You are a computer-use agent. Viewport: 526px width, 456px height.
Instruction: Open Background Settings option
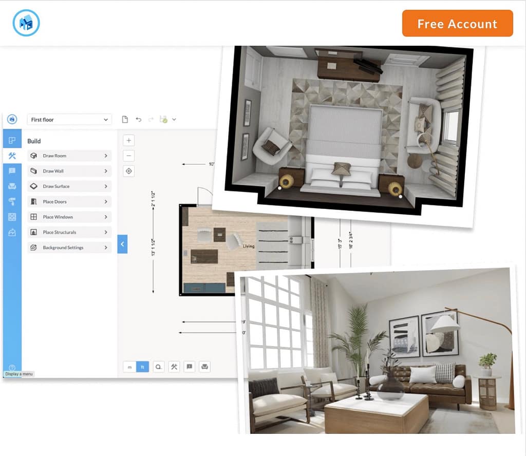click(x=69, y=248)
